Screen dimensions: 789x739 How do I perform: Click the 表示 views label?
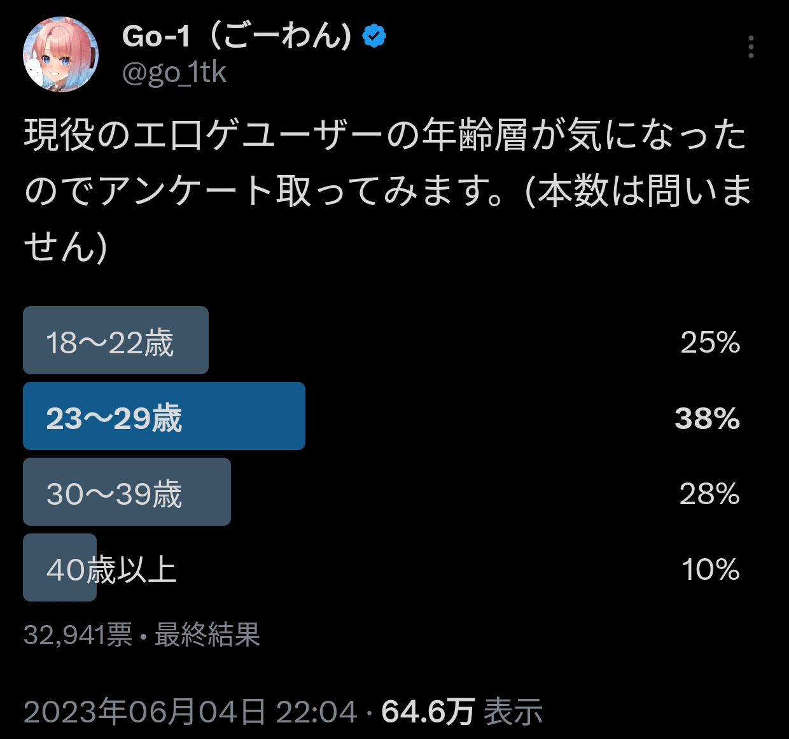pyautogui.click(x=513, y=711)
